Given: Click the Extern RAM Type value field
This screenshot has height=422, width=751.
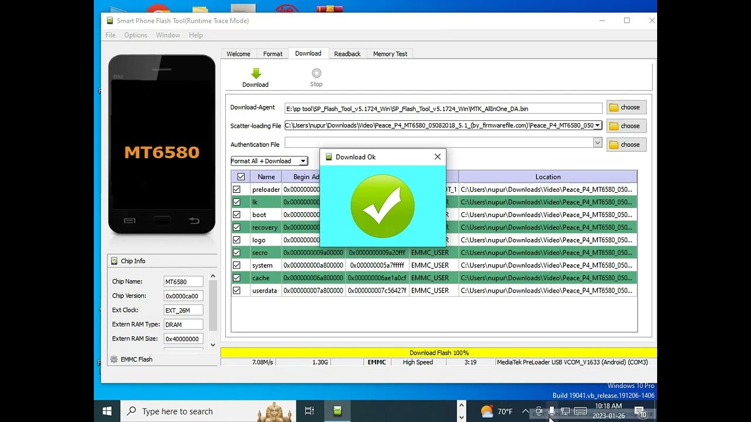Looking at the screenshot, I should (x=183, y=324).
